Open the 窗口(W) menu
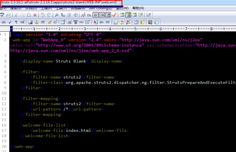Screen dimensions: 236x152 click(123, 8)
